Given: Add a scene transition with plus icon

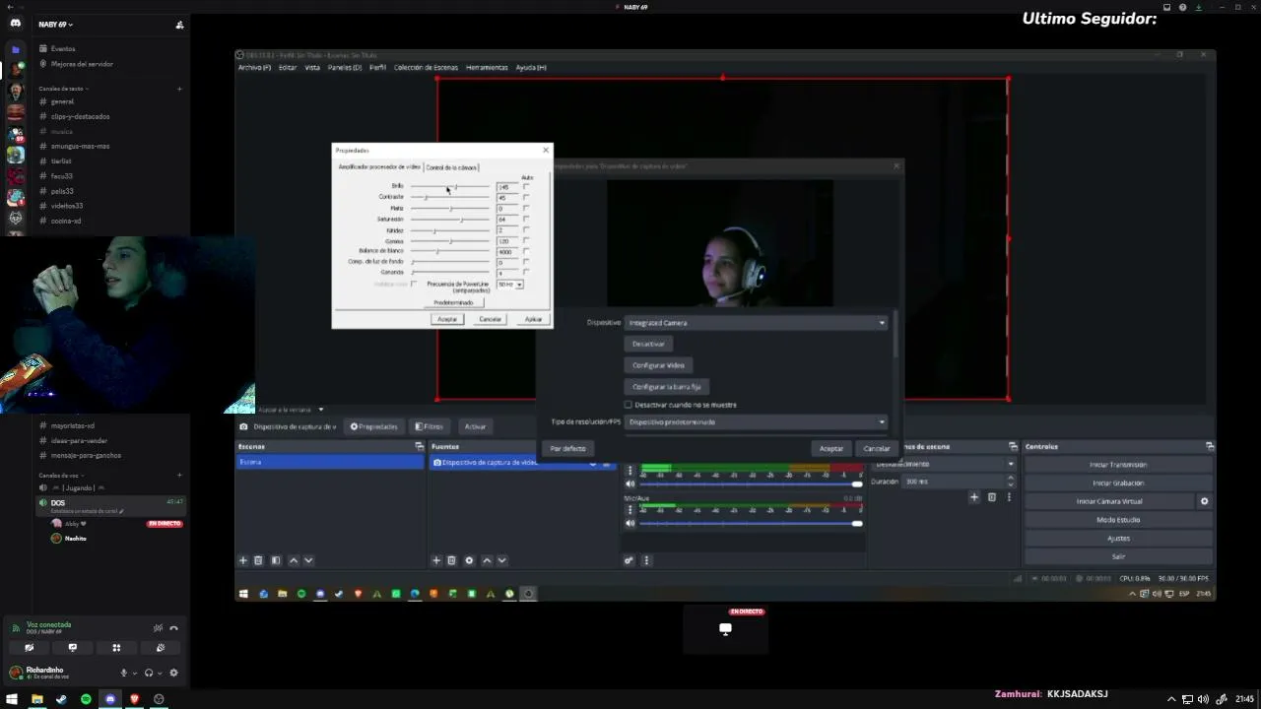Looking at the screenshot, I should click(x=974, y=497).
